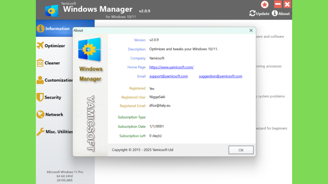Click the About info circle icon
This screenshot has height=184, width=328.
275,13
